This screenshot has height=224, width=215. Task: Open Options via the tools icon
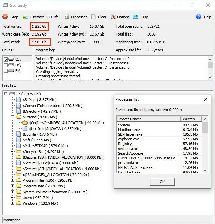(x=113, y=17)
